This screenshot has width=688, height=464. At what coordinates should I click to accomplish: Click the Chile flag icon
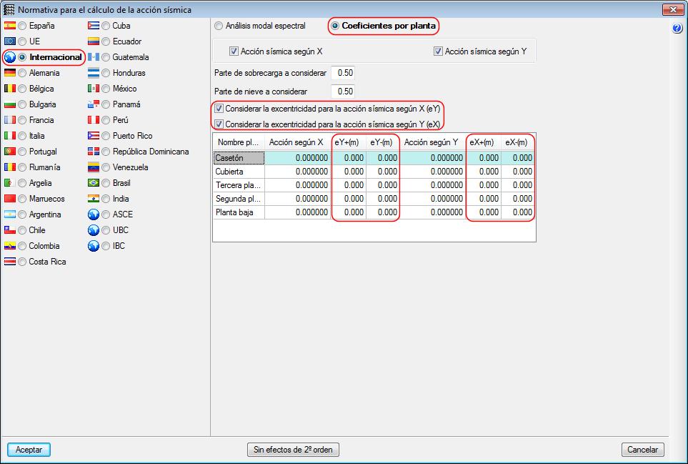(x=10, y=230)
